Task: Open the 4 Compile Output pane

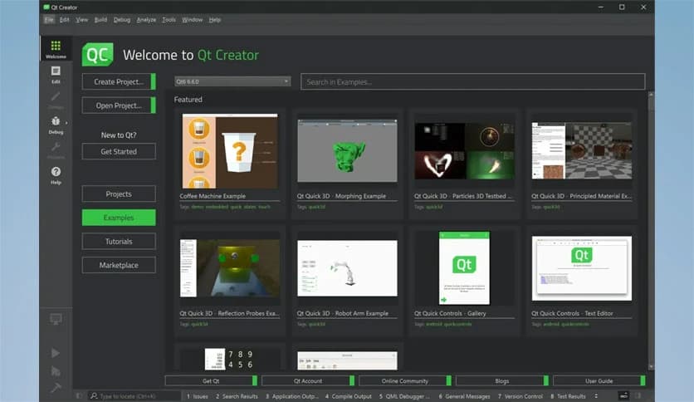Action: 349,396
